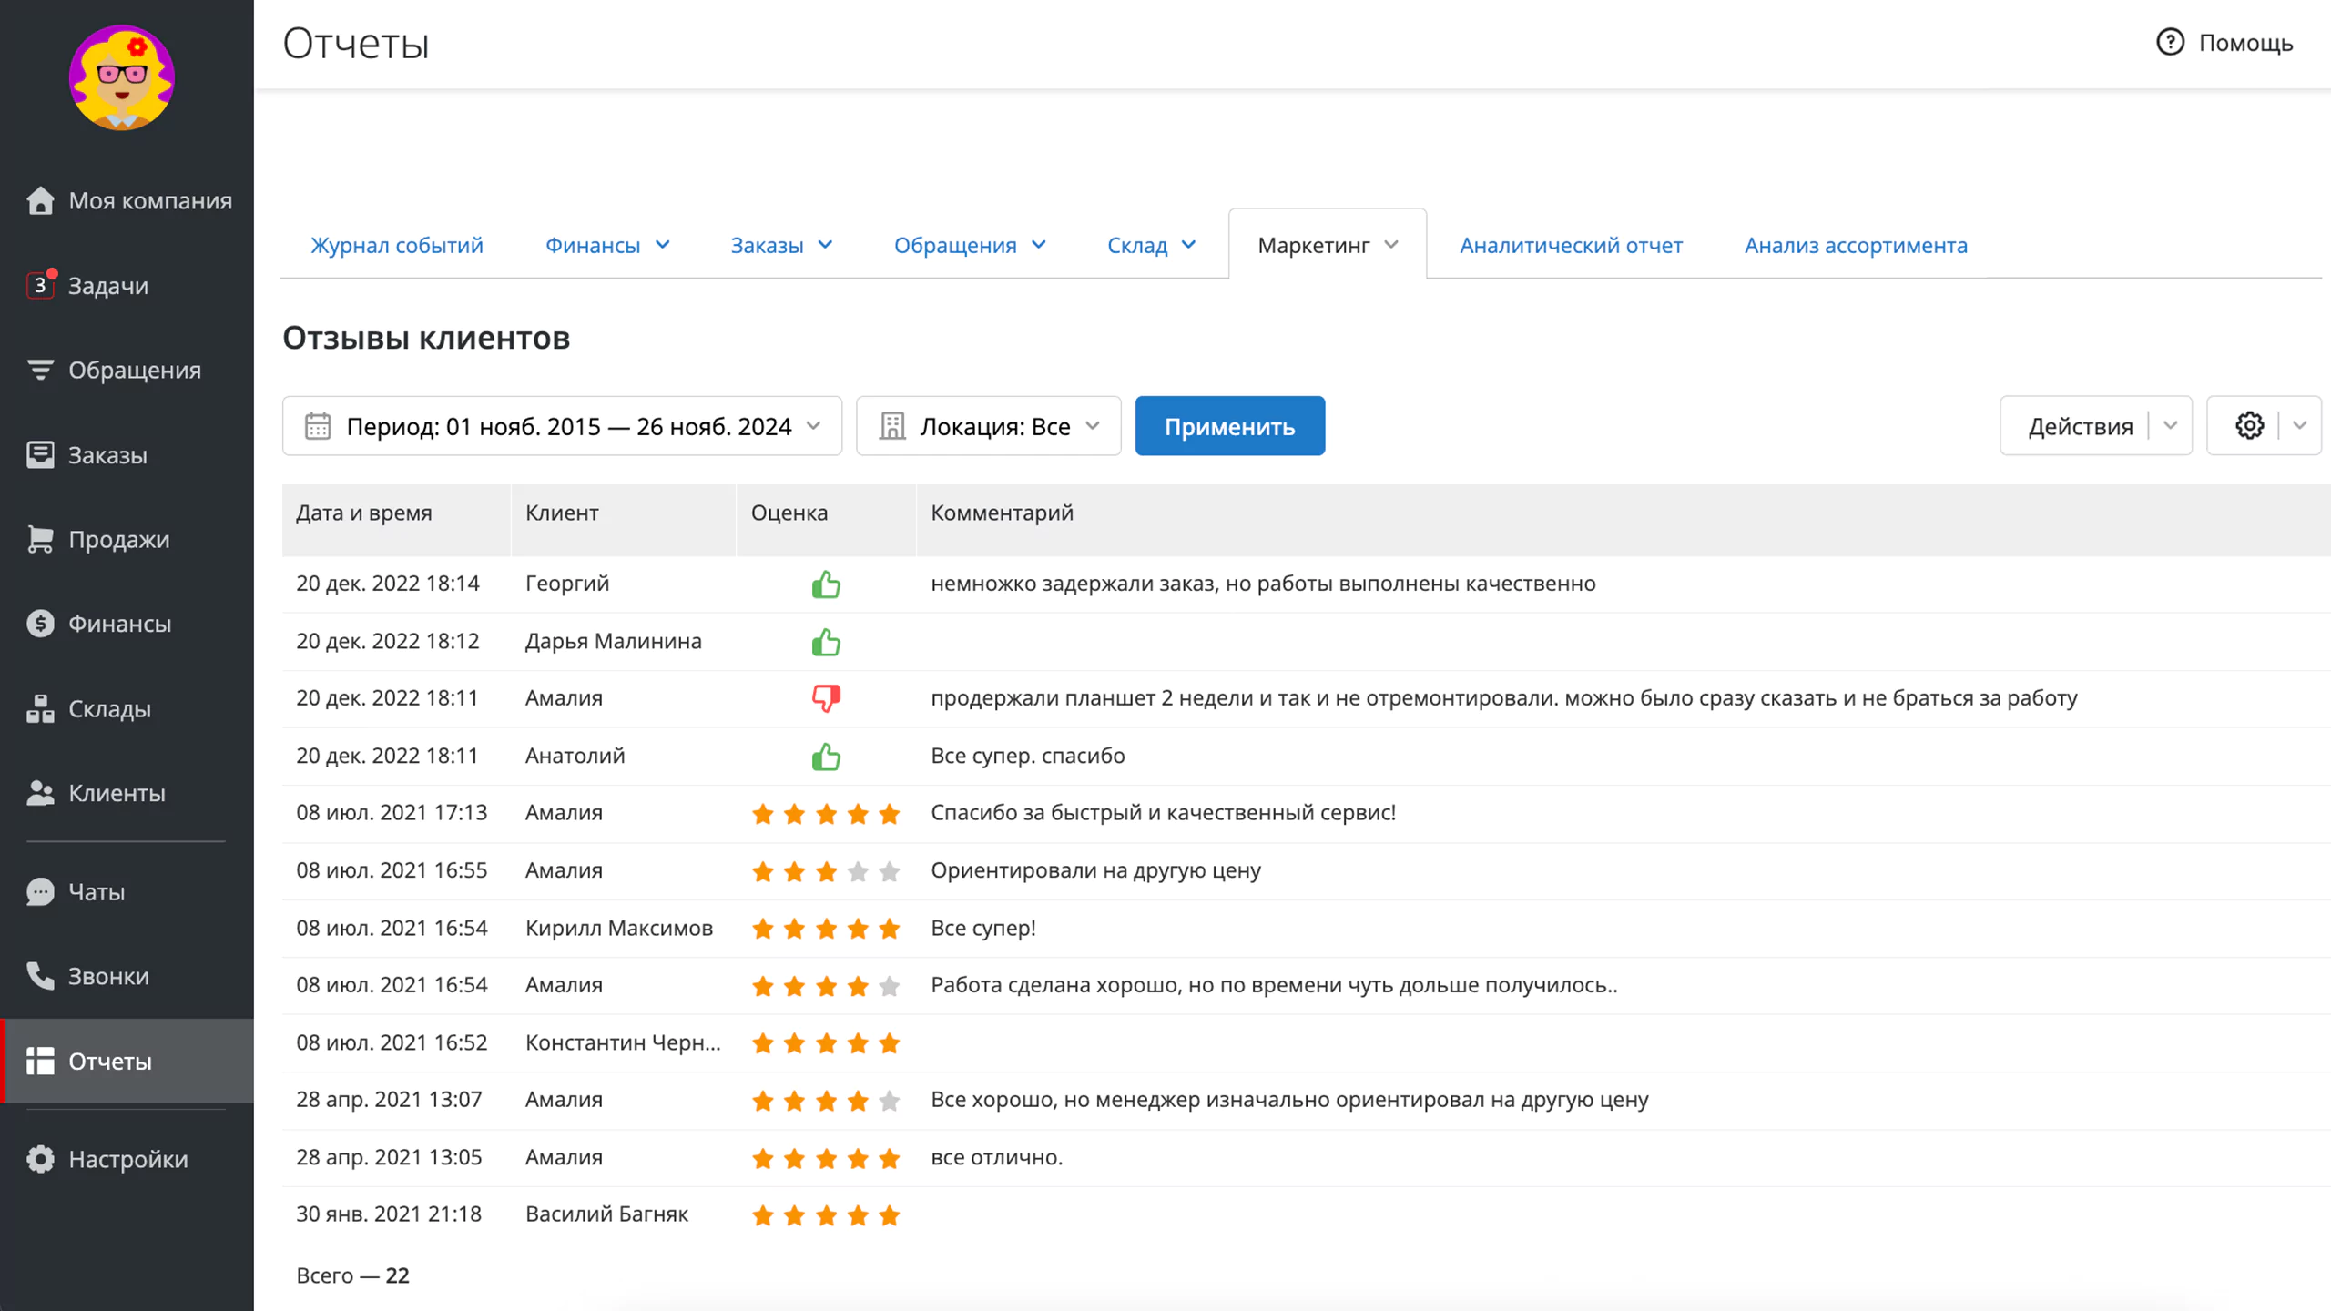Click three-star rating in 16:55 row
2331x1311 pixels.
tap(826, 871)
